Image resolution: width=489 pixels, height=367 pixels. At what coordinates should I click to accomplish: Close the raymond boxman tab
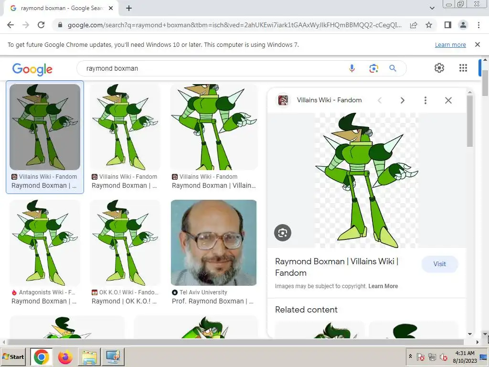point(111,9)
